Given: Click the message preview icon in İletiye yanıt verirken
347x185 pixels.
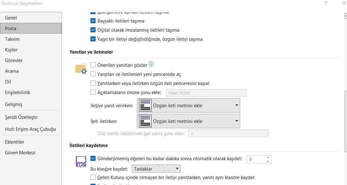Looking at the screenshot, I should [145, 105].
